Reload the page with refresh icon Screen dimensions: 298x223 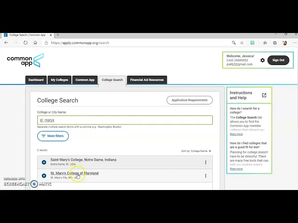click(26, 43)
